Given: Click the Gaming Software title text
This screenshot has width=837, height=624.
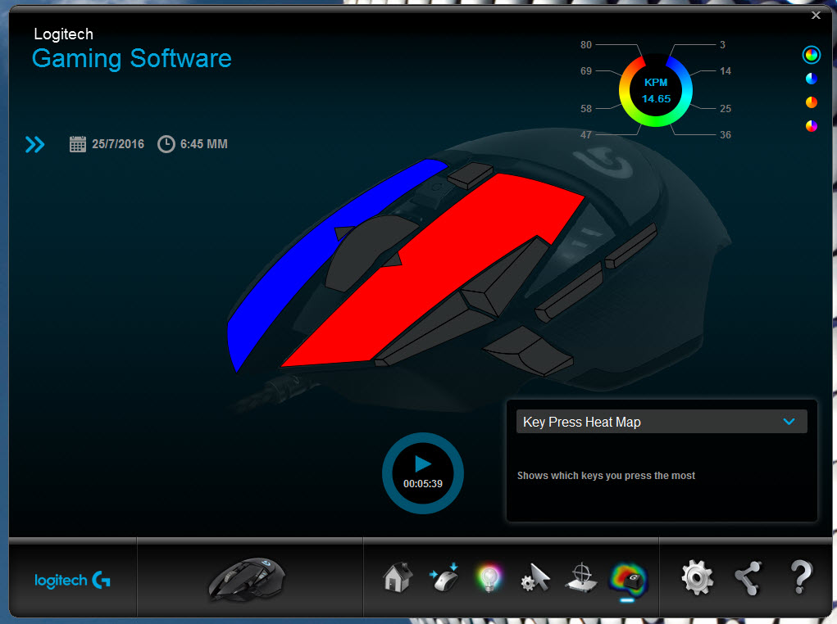Looking at the screenshot, I should (132, 59).
